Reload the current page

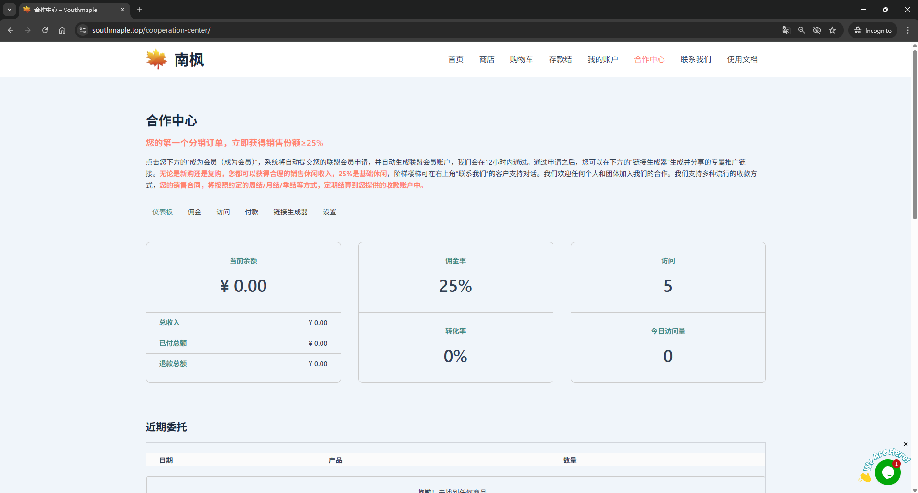coord(44,30)
